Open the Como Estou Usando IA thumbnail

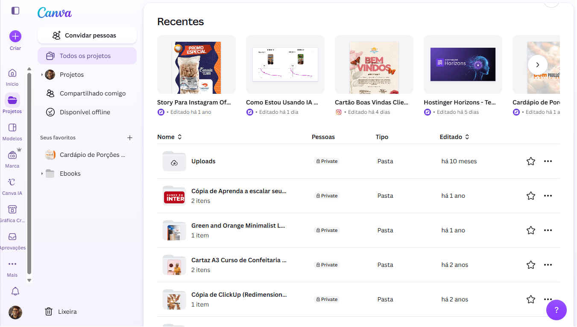pos(285,64)
